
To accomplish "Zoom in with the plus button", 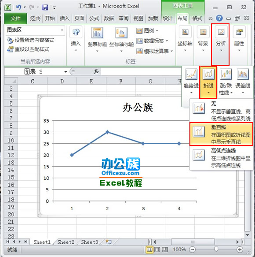I will pos(240,250).
